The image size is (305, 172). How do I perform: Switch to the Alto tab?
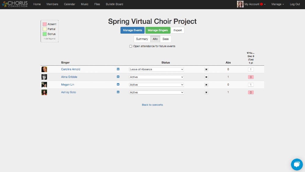click(155, 39)
